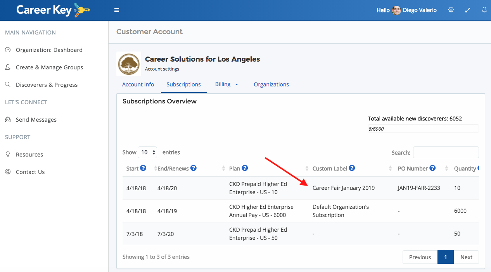Open the Resources page
Viewport: 491px width, 272px height.
[x=29, y=155]
